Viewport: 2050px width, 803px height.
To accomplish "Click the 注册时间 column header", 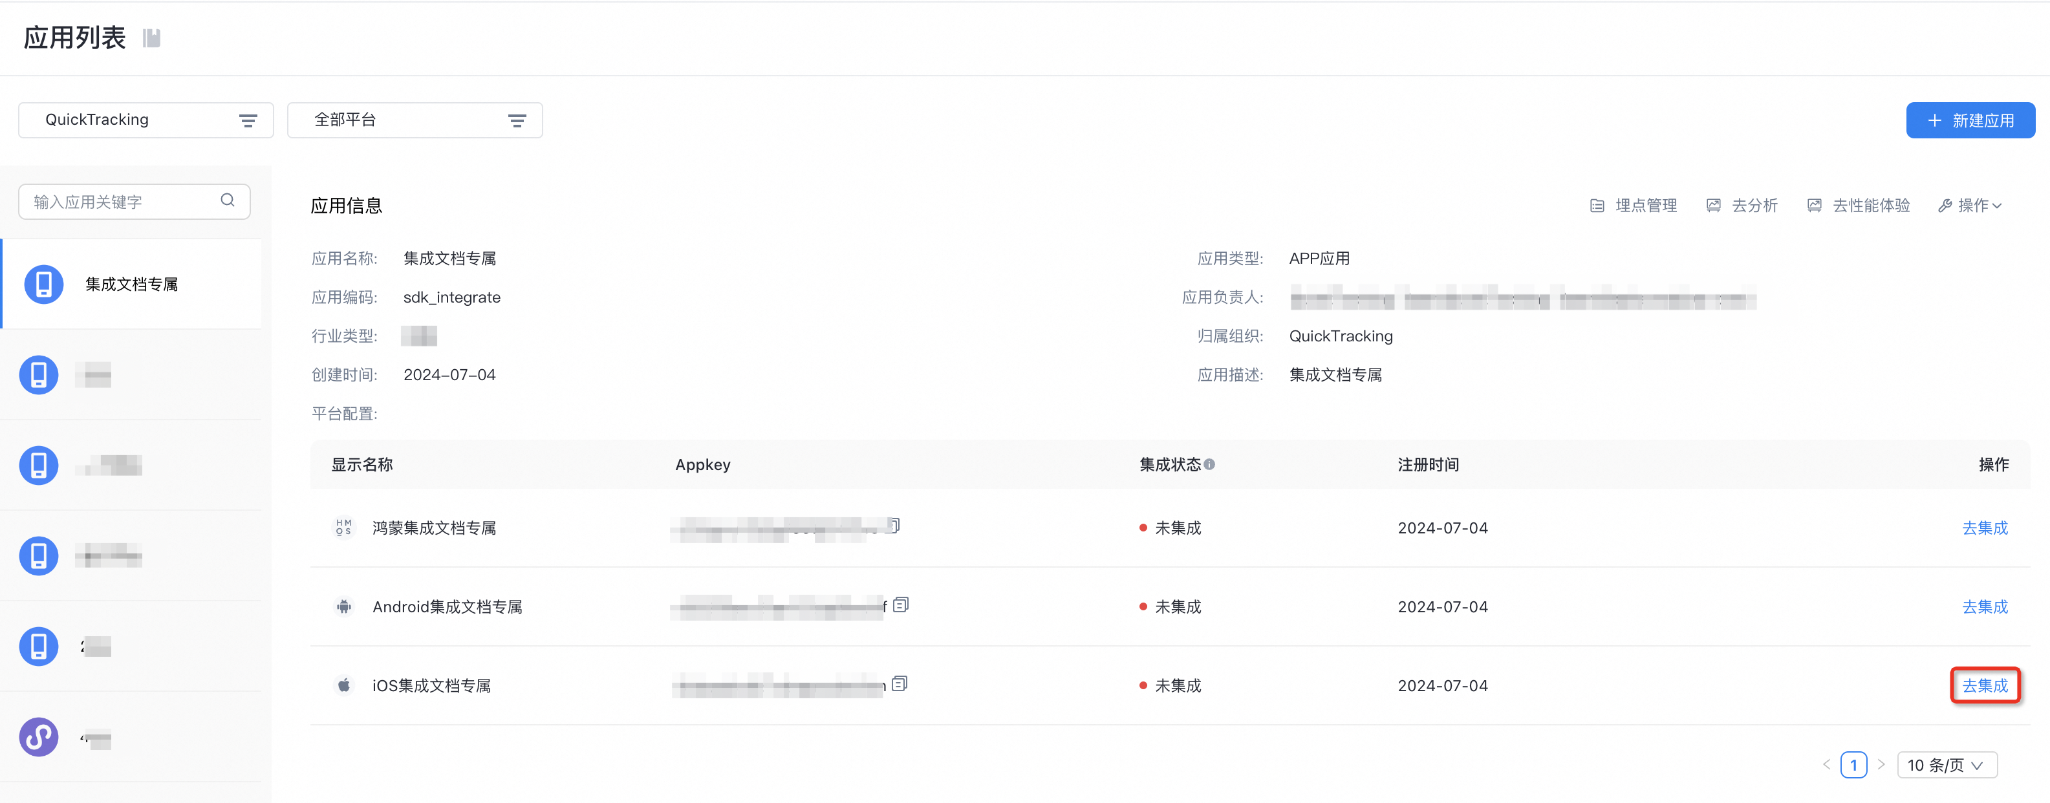I will [x=1429, y=465].
